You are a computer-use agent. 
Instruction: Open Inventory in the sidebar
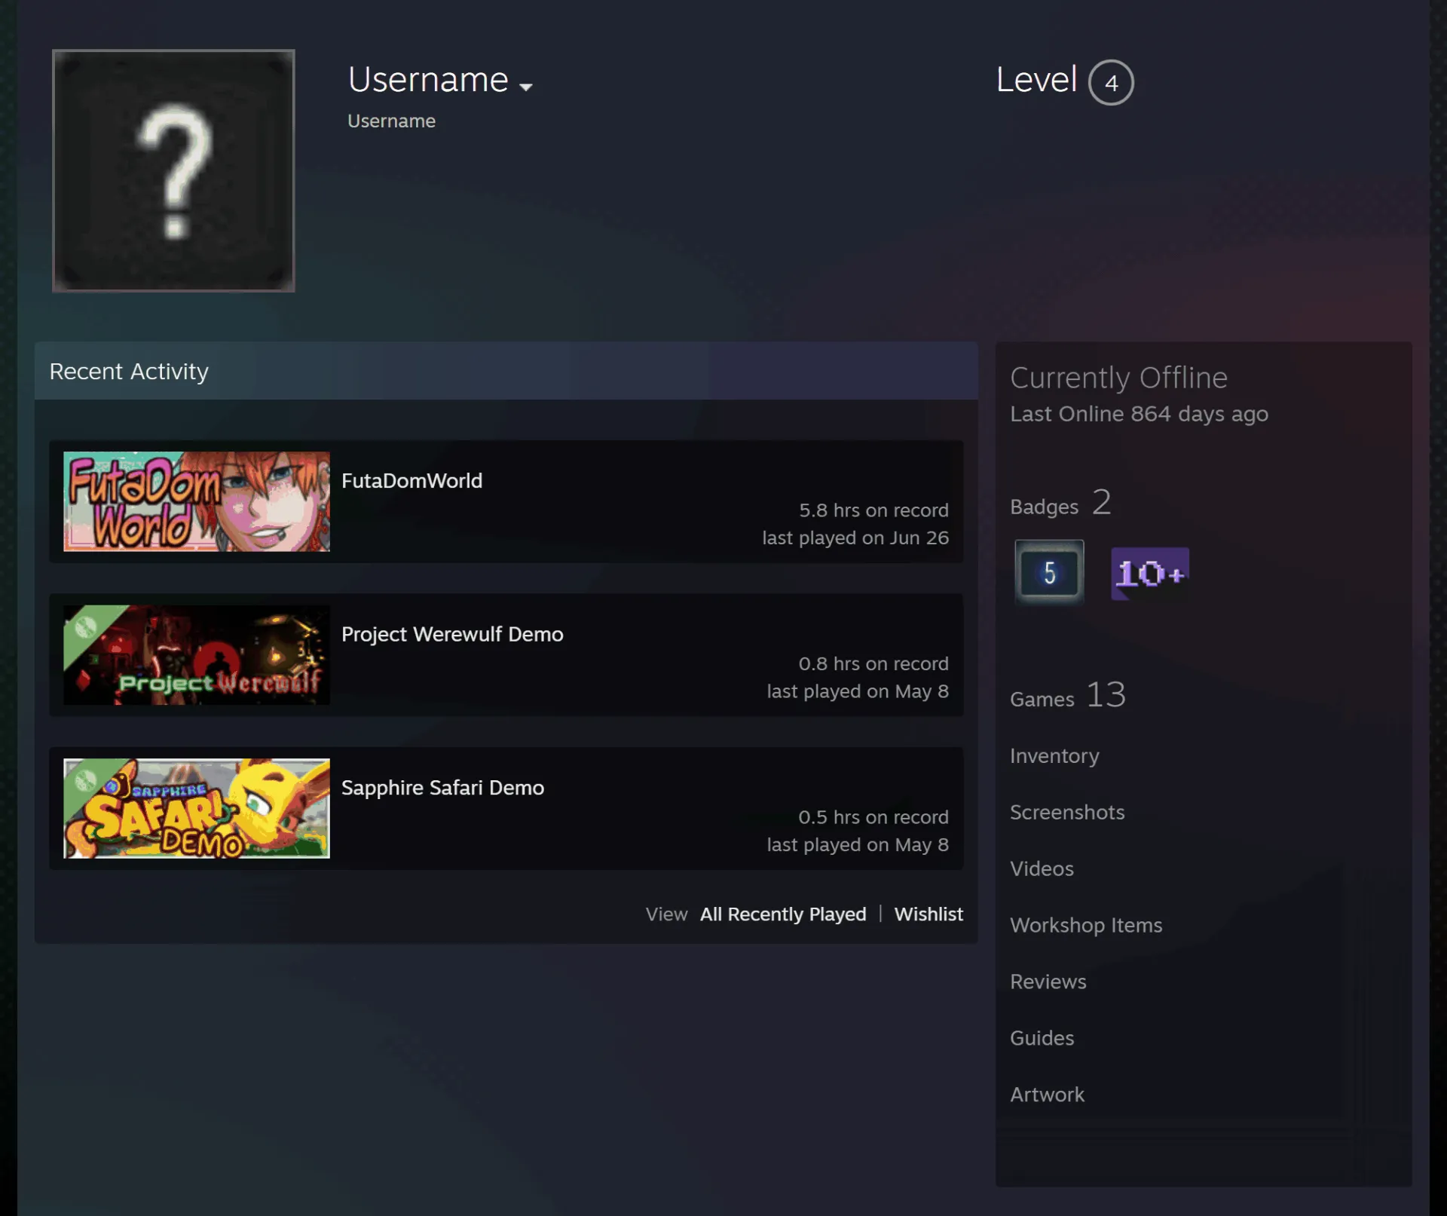pyautogui.click(x=1054, y=756)
